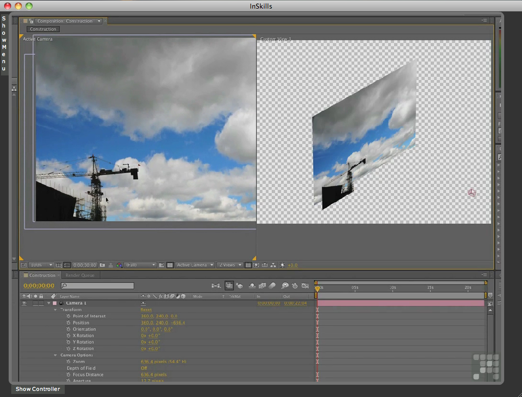Click the Position value 360.0, 240.0, -636.4
This screenshot has height=397, width=522.
pyautogui.click(x=163, y=323)
